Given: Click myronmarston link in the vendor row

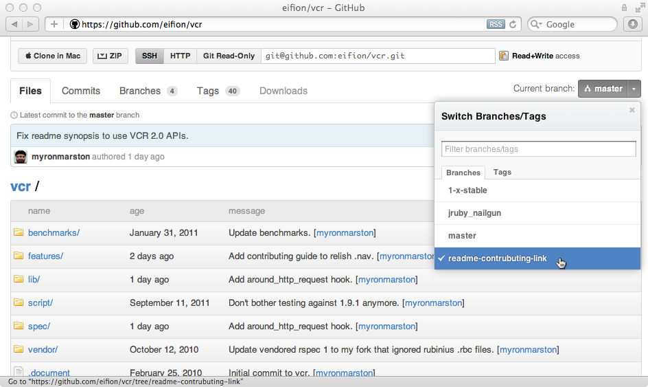Looking at the screenshot, I should pyautogui.click(x=528, y=349).
